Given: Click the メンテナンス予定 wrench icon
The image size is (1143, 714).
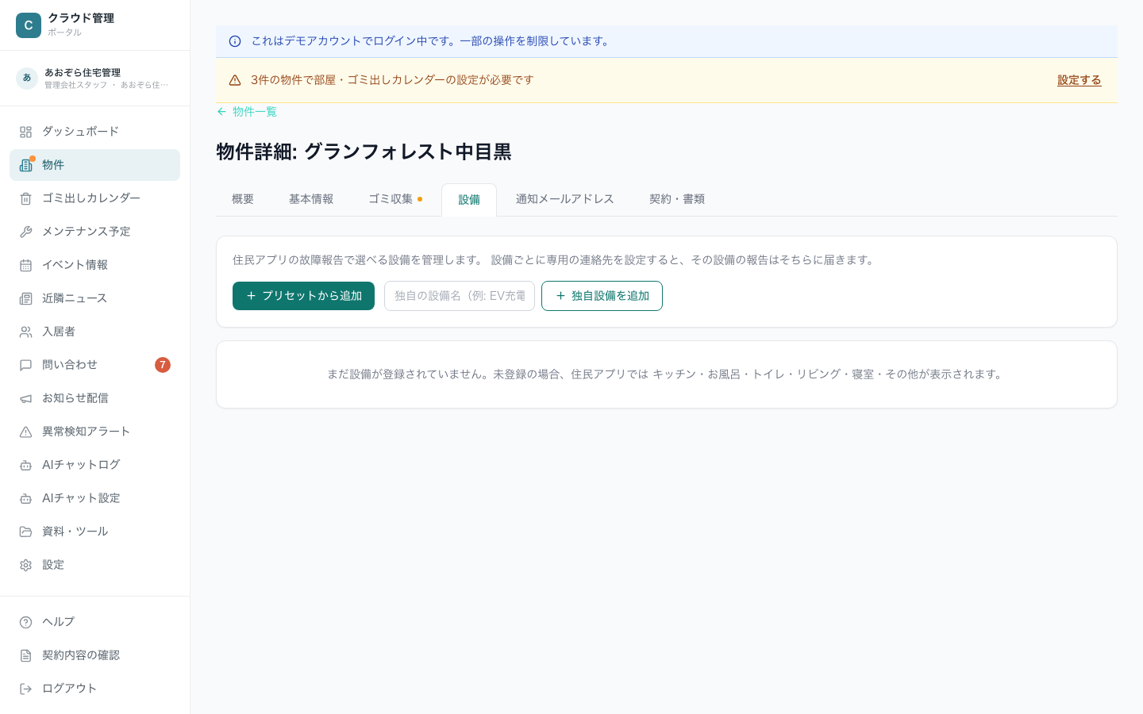Looking at the screenshot, I should pos(25,232).
